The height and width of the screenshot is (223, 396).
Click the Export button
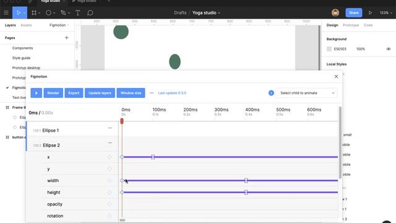tap(74, 93)
